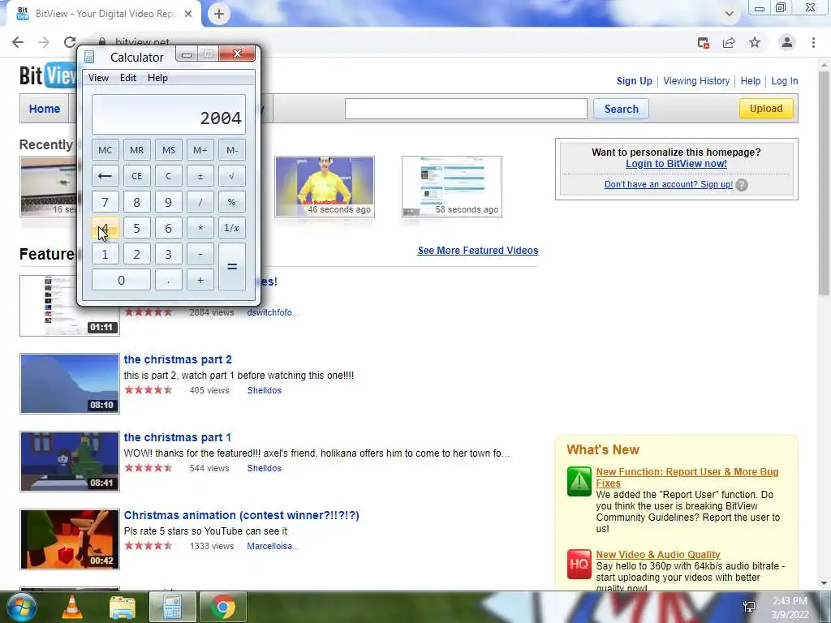Viewport: 831px width, 623px height.
Task: Click the calculator MC memory clear key
Action: (x=105, y=150)
